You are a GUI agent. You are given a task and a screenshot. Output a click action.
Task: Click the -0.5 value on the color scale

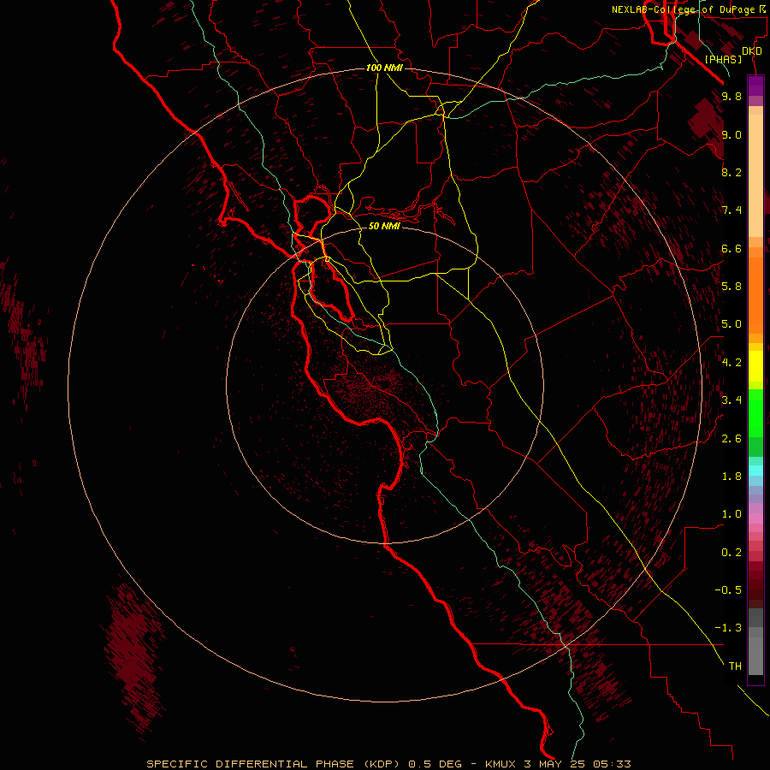[x=728, y=590]
